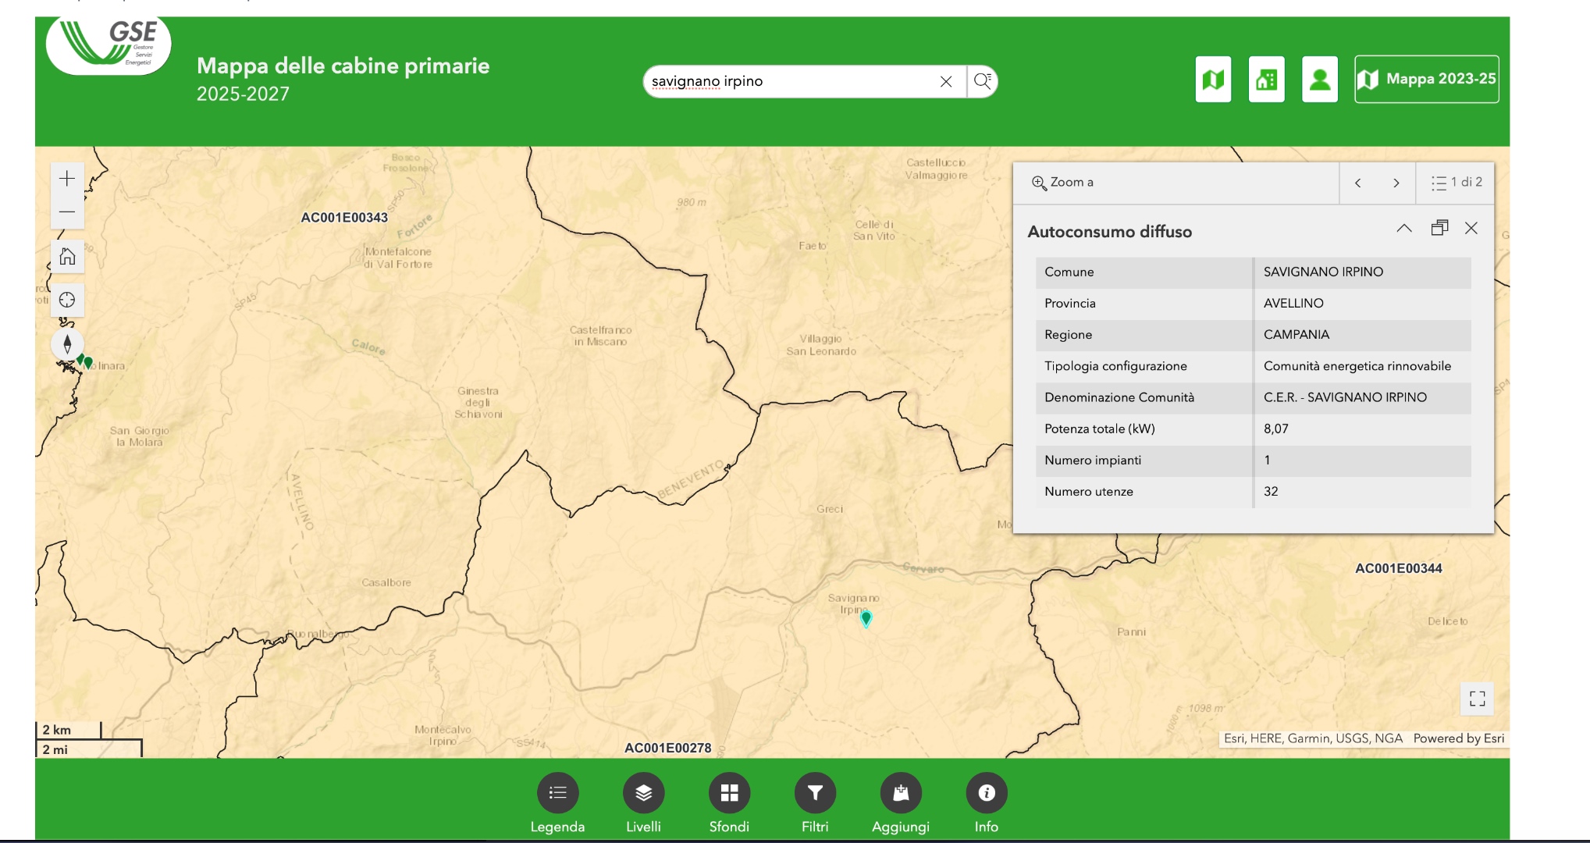1590x843 pixels.
Task: Dock the Autoconsumo diffuso popup
Action: (x=1439, y=228)
